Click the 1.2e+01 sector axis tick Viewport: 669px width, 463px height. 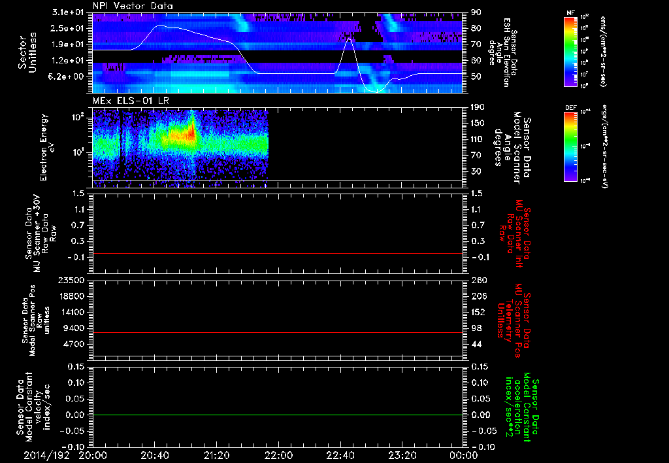pyautogui.click(x=69, y=61)
